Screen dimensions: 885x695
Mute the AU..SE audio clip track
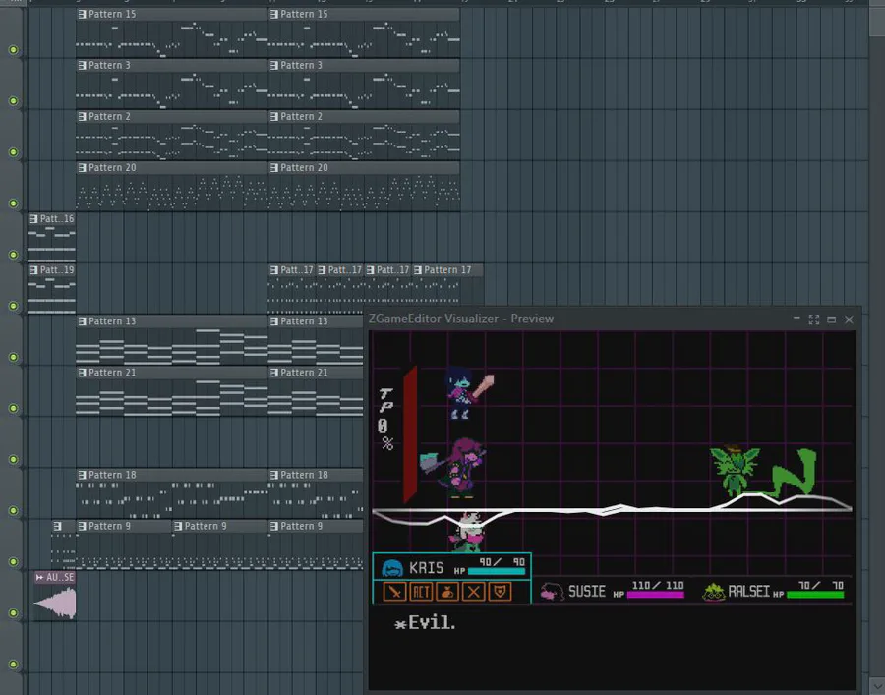(14, 613)
